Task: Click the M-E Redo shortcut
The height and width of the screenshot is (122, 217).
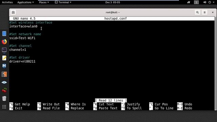Action: tap(184, 108)
